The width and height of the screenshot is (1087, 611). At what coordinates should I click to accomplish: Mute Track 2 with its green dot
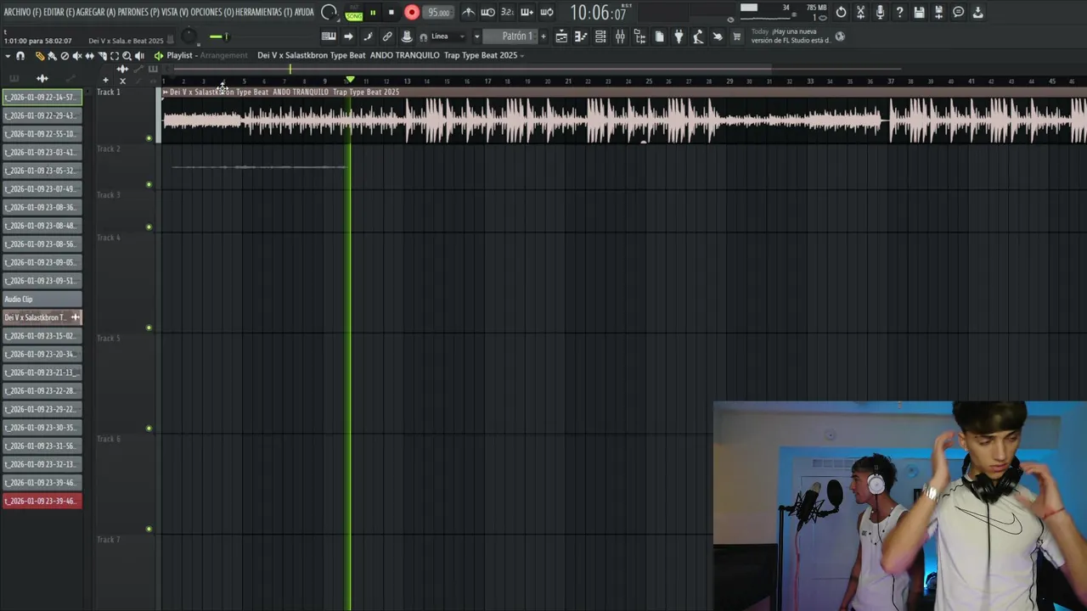[149, 184]
